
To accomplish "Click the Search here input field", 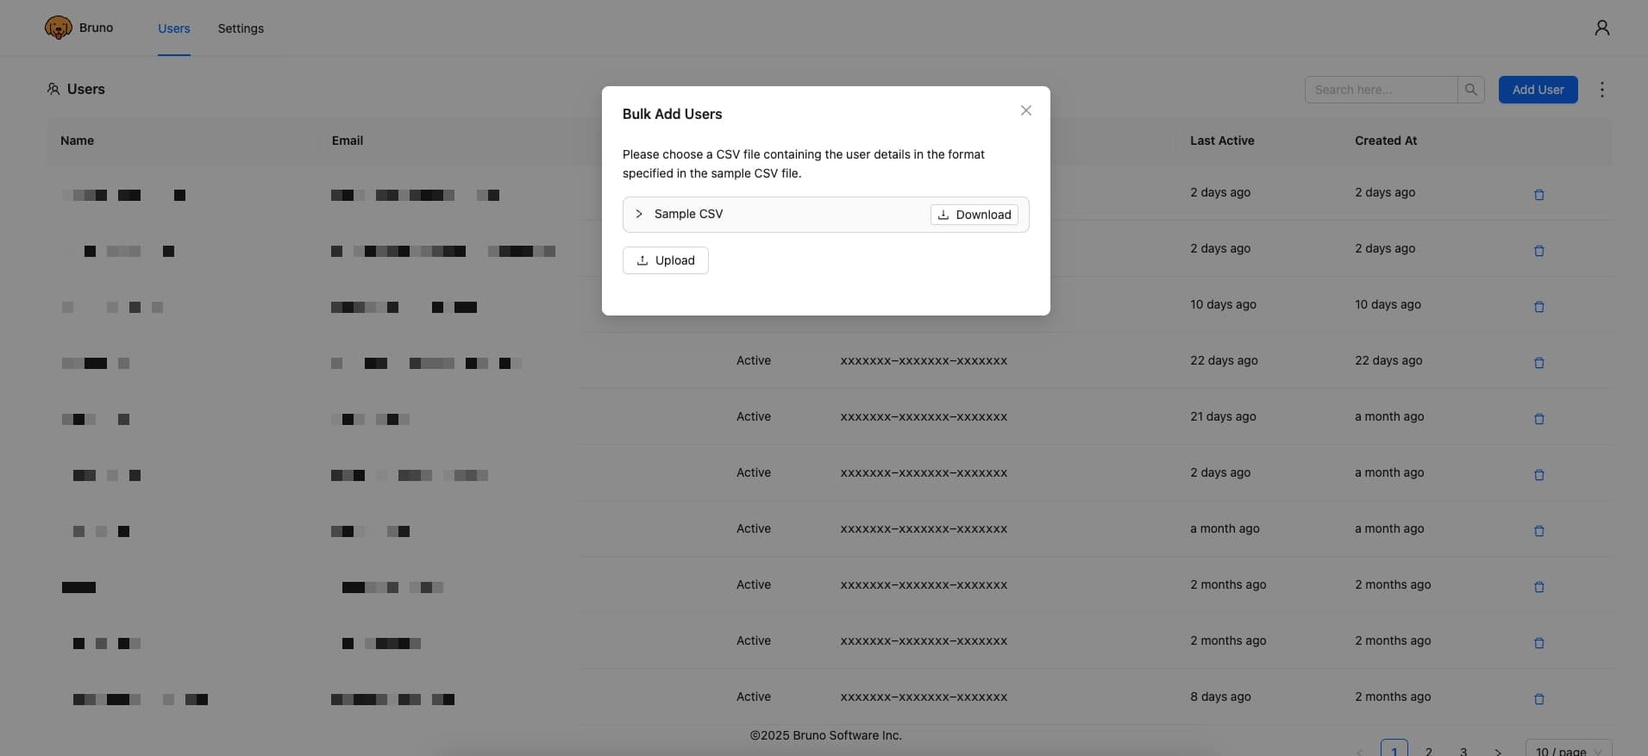I will (1380, 90).
